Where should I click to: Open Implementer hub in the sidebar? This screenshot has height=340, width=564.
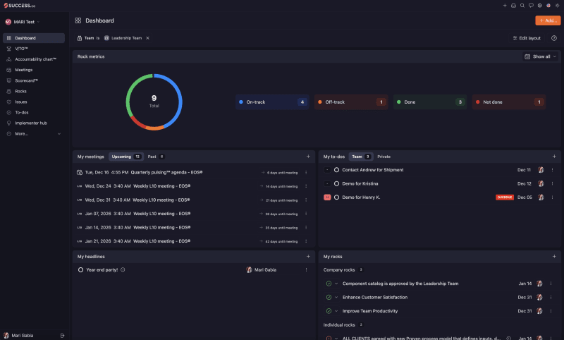[x=33, y=123]
